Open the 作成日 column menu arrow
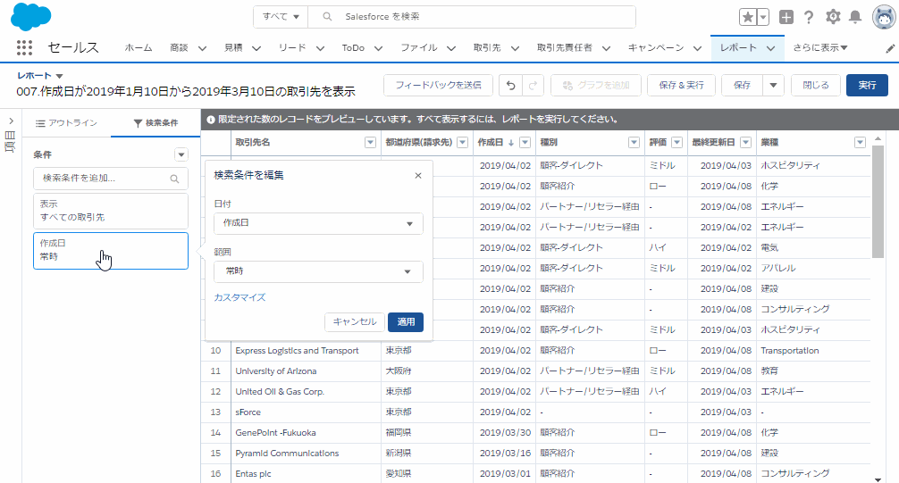 [x=525, y=143]
